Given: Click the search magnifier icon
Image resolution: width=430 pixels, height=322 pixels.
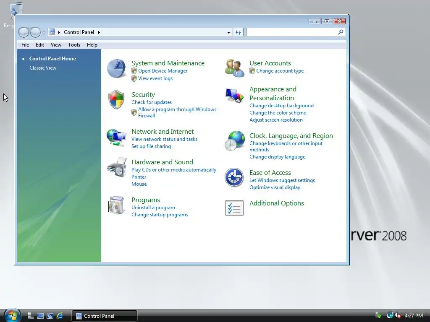Looking at the screenshot, I should (341, 32).
